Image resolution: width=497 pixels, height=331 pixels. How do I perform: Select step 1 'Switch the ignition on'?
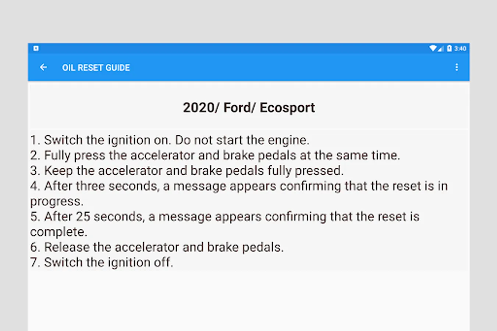click(x=170, y=140)
